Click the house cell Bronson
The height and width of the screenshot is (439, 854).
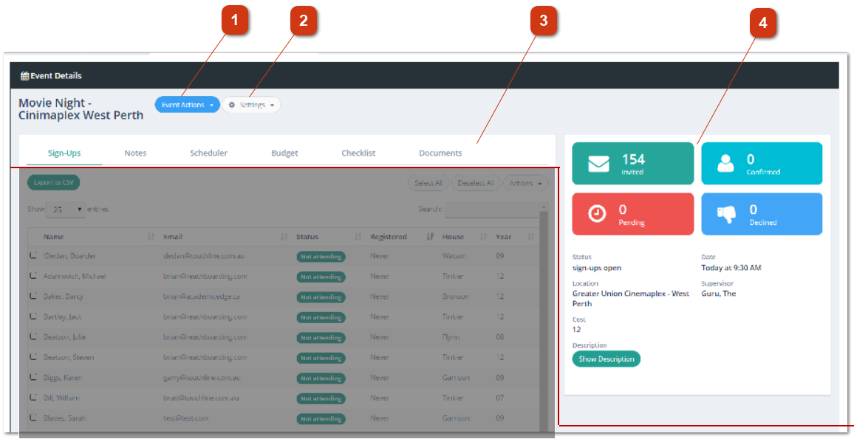(455, 297)
